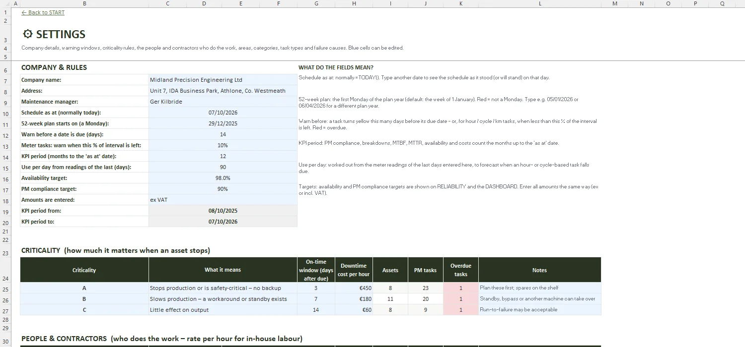Select the PM compliance target 90% cell
Viewport: 745px width, 347px height.
click(223, 189)
